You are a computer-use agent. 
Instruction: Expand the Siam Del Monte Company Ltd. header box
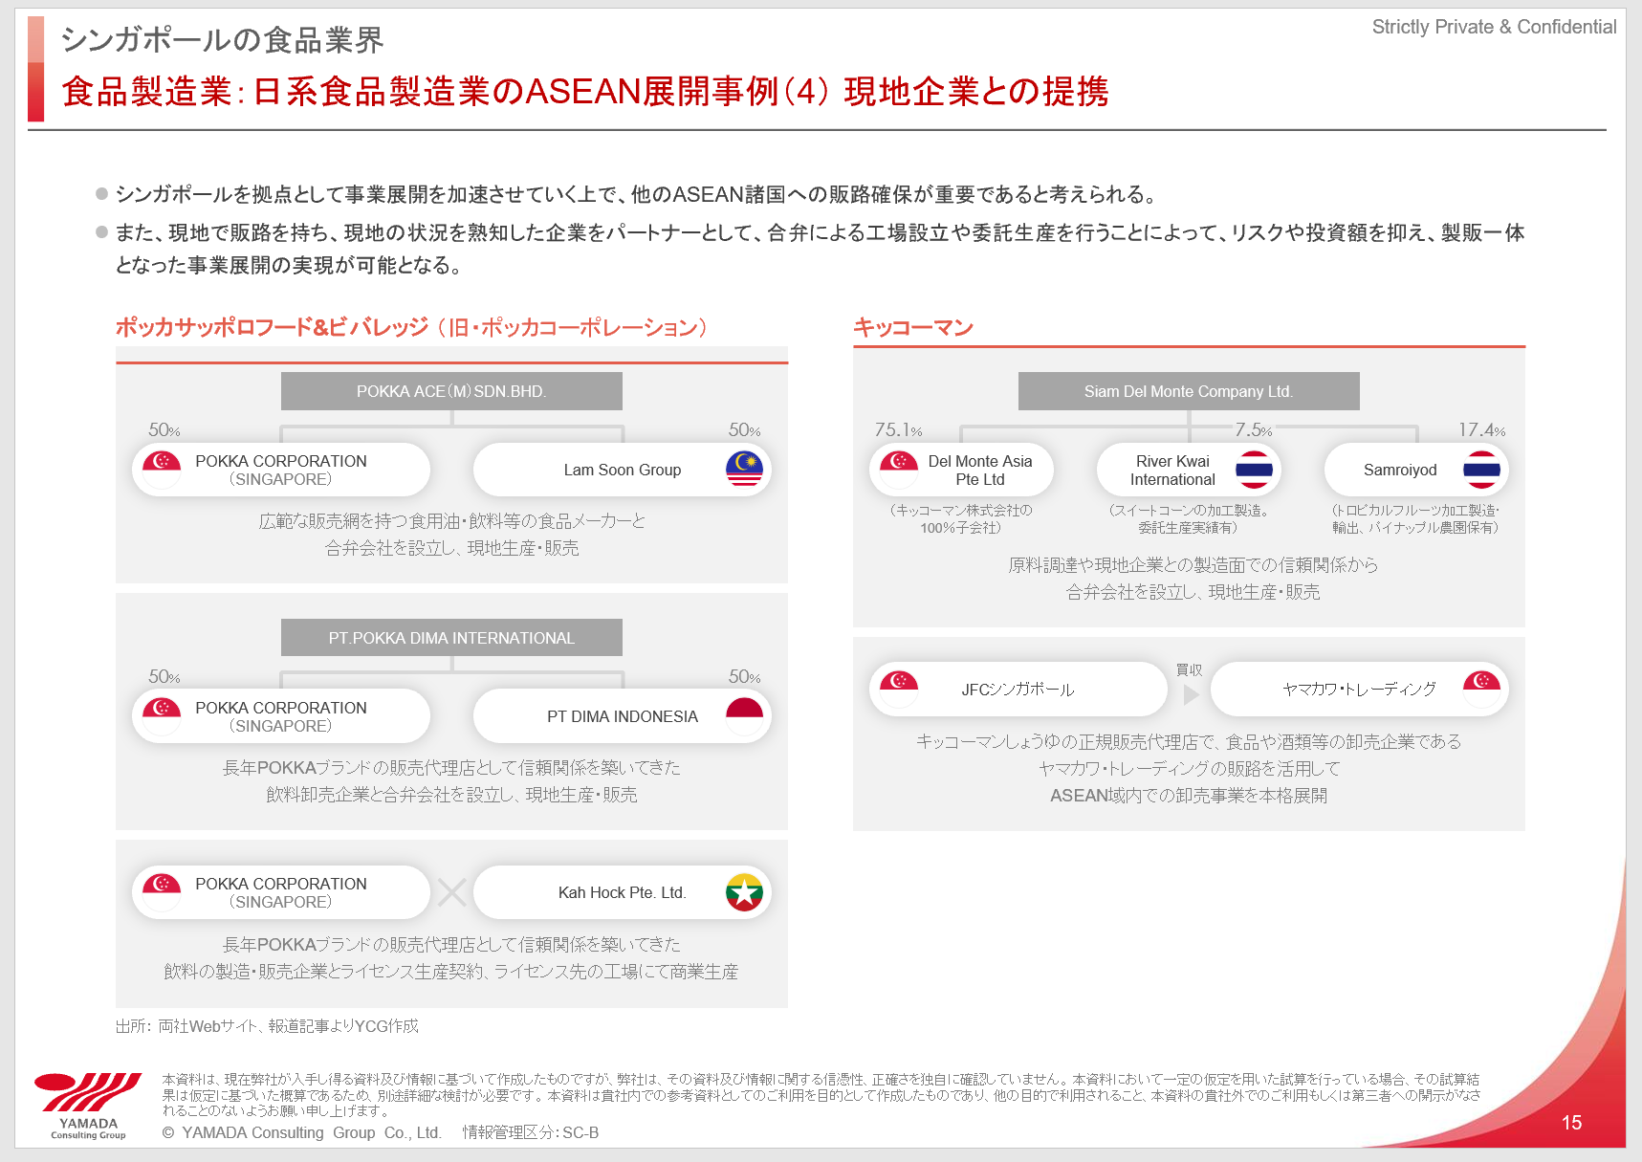click(x=1189, y=390)
